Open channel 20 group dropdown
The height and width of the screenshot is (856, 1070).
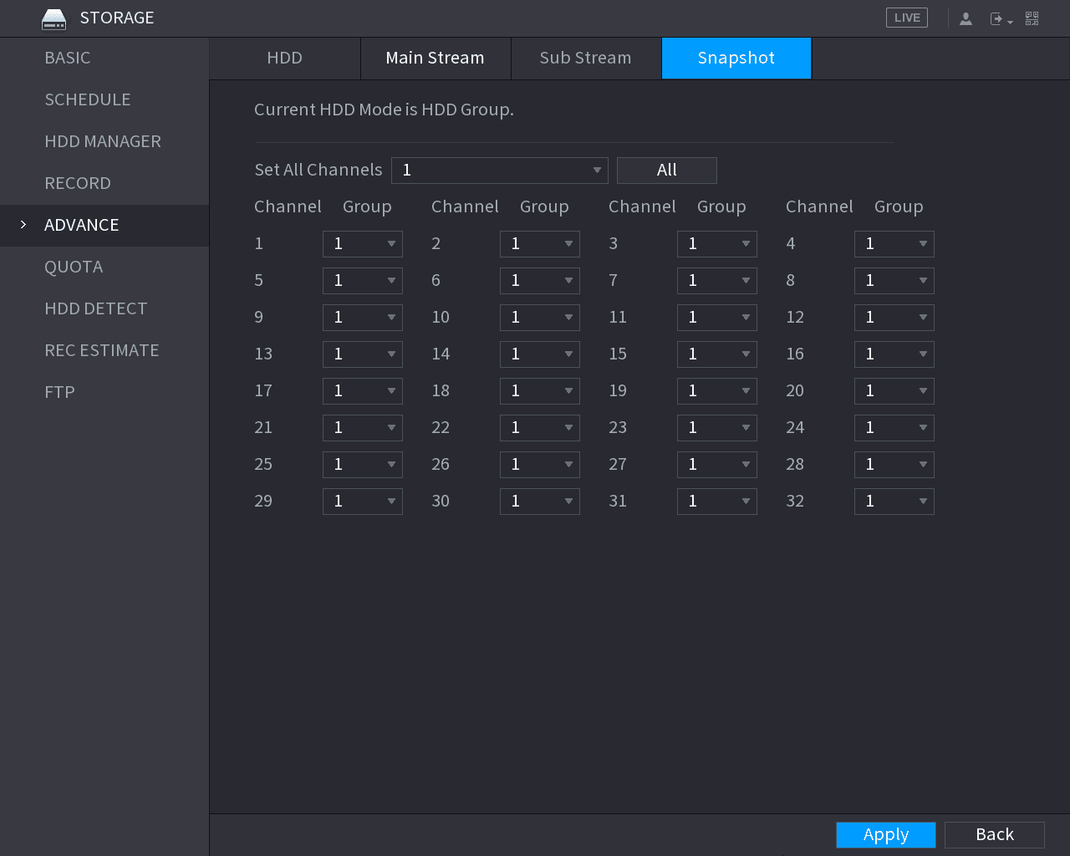click(894, 390)
